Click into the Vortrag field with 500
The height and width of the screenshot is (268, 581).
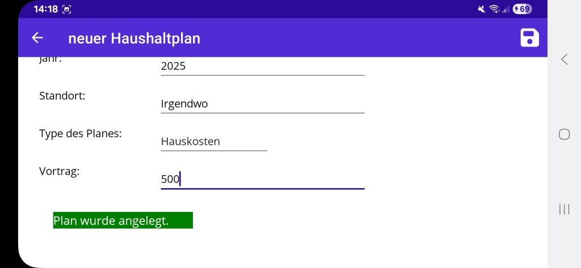pyautogui.click(x=262, y=180)
